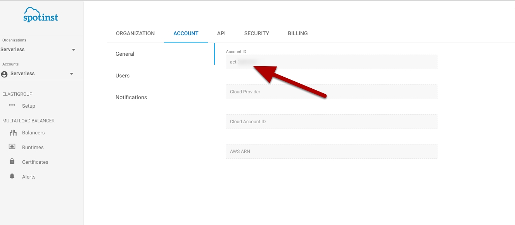Screen dimensions: 515x225
Task: Click the Balancers icon in sidebar
Action: tap(13, 133)
